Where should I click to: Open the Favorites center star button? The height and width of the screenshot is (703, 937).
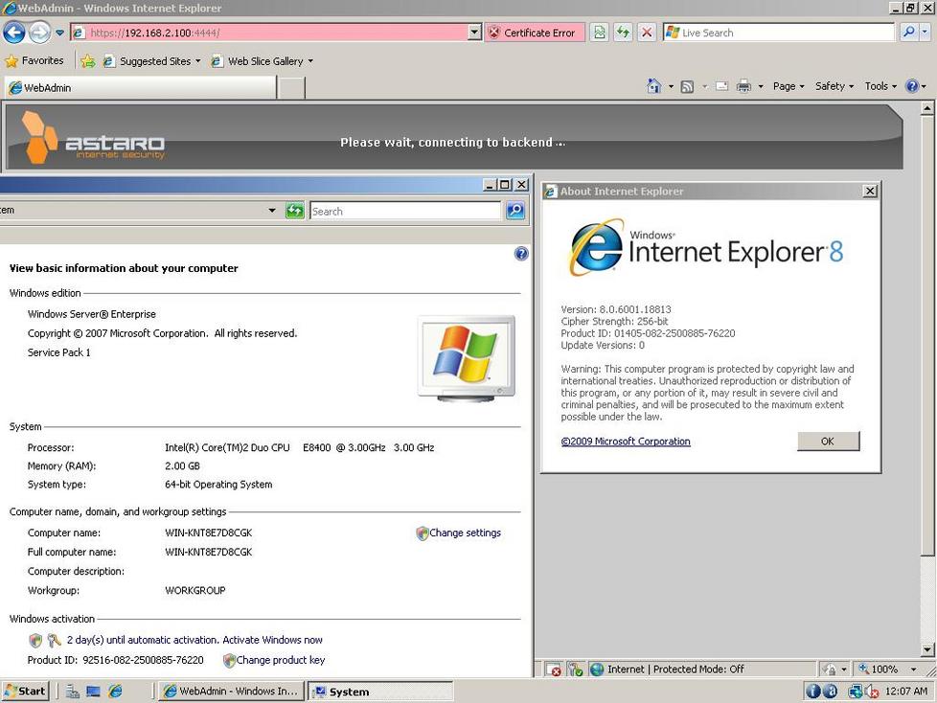click(34, 61)
